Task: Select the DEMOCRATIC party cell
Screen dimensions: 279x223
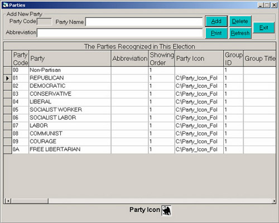Action: coord(70,86)
